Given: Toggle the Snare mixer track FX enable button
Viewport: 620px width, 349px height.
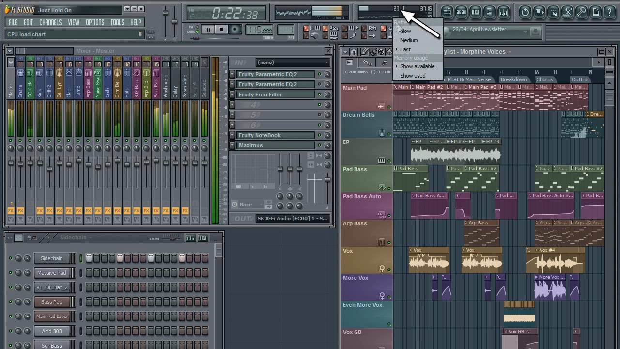Looking at the screenshot, I should [20, 211].
